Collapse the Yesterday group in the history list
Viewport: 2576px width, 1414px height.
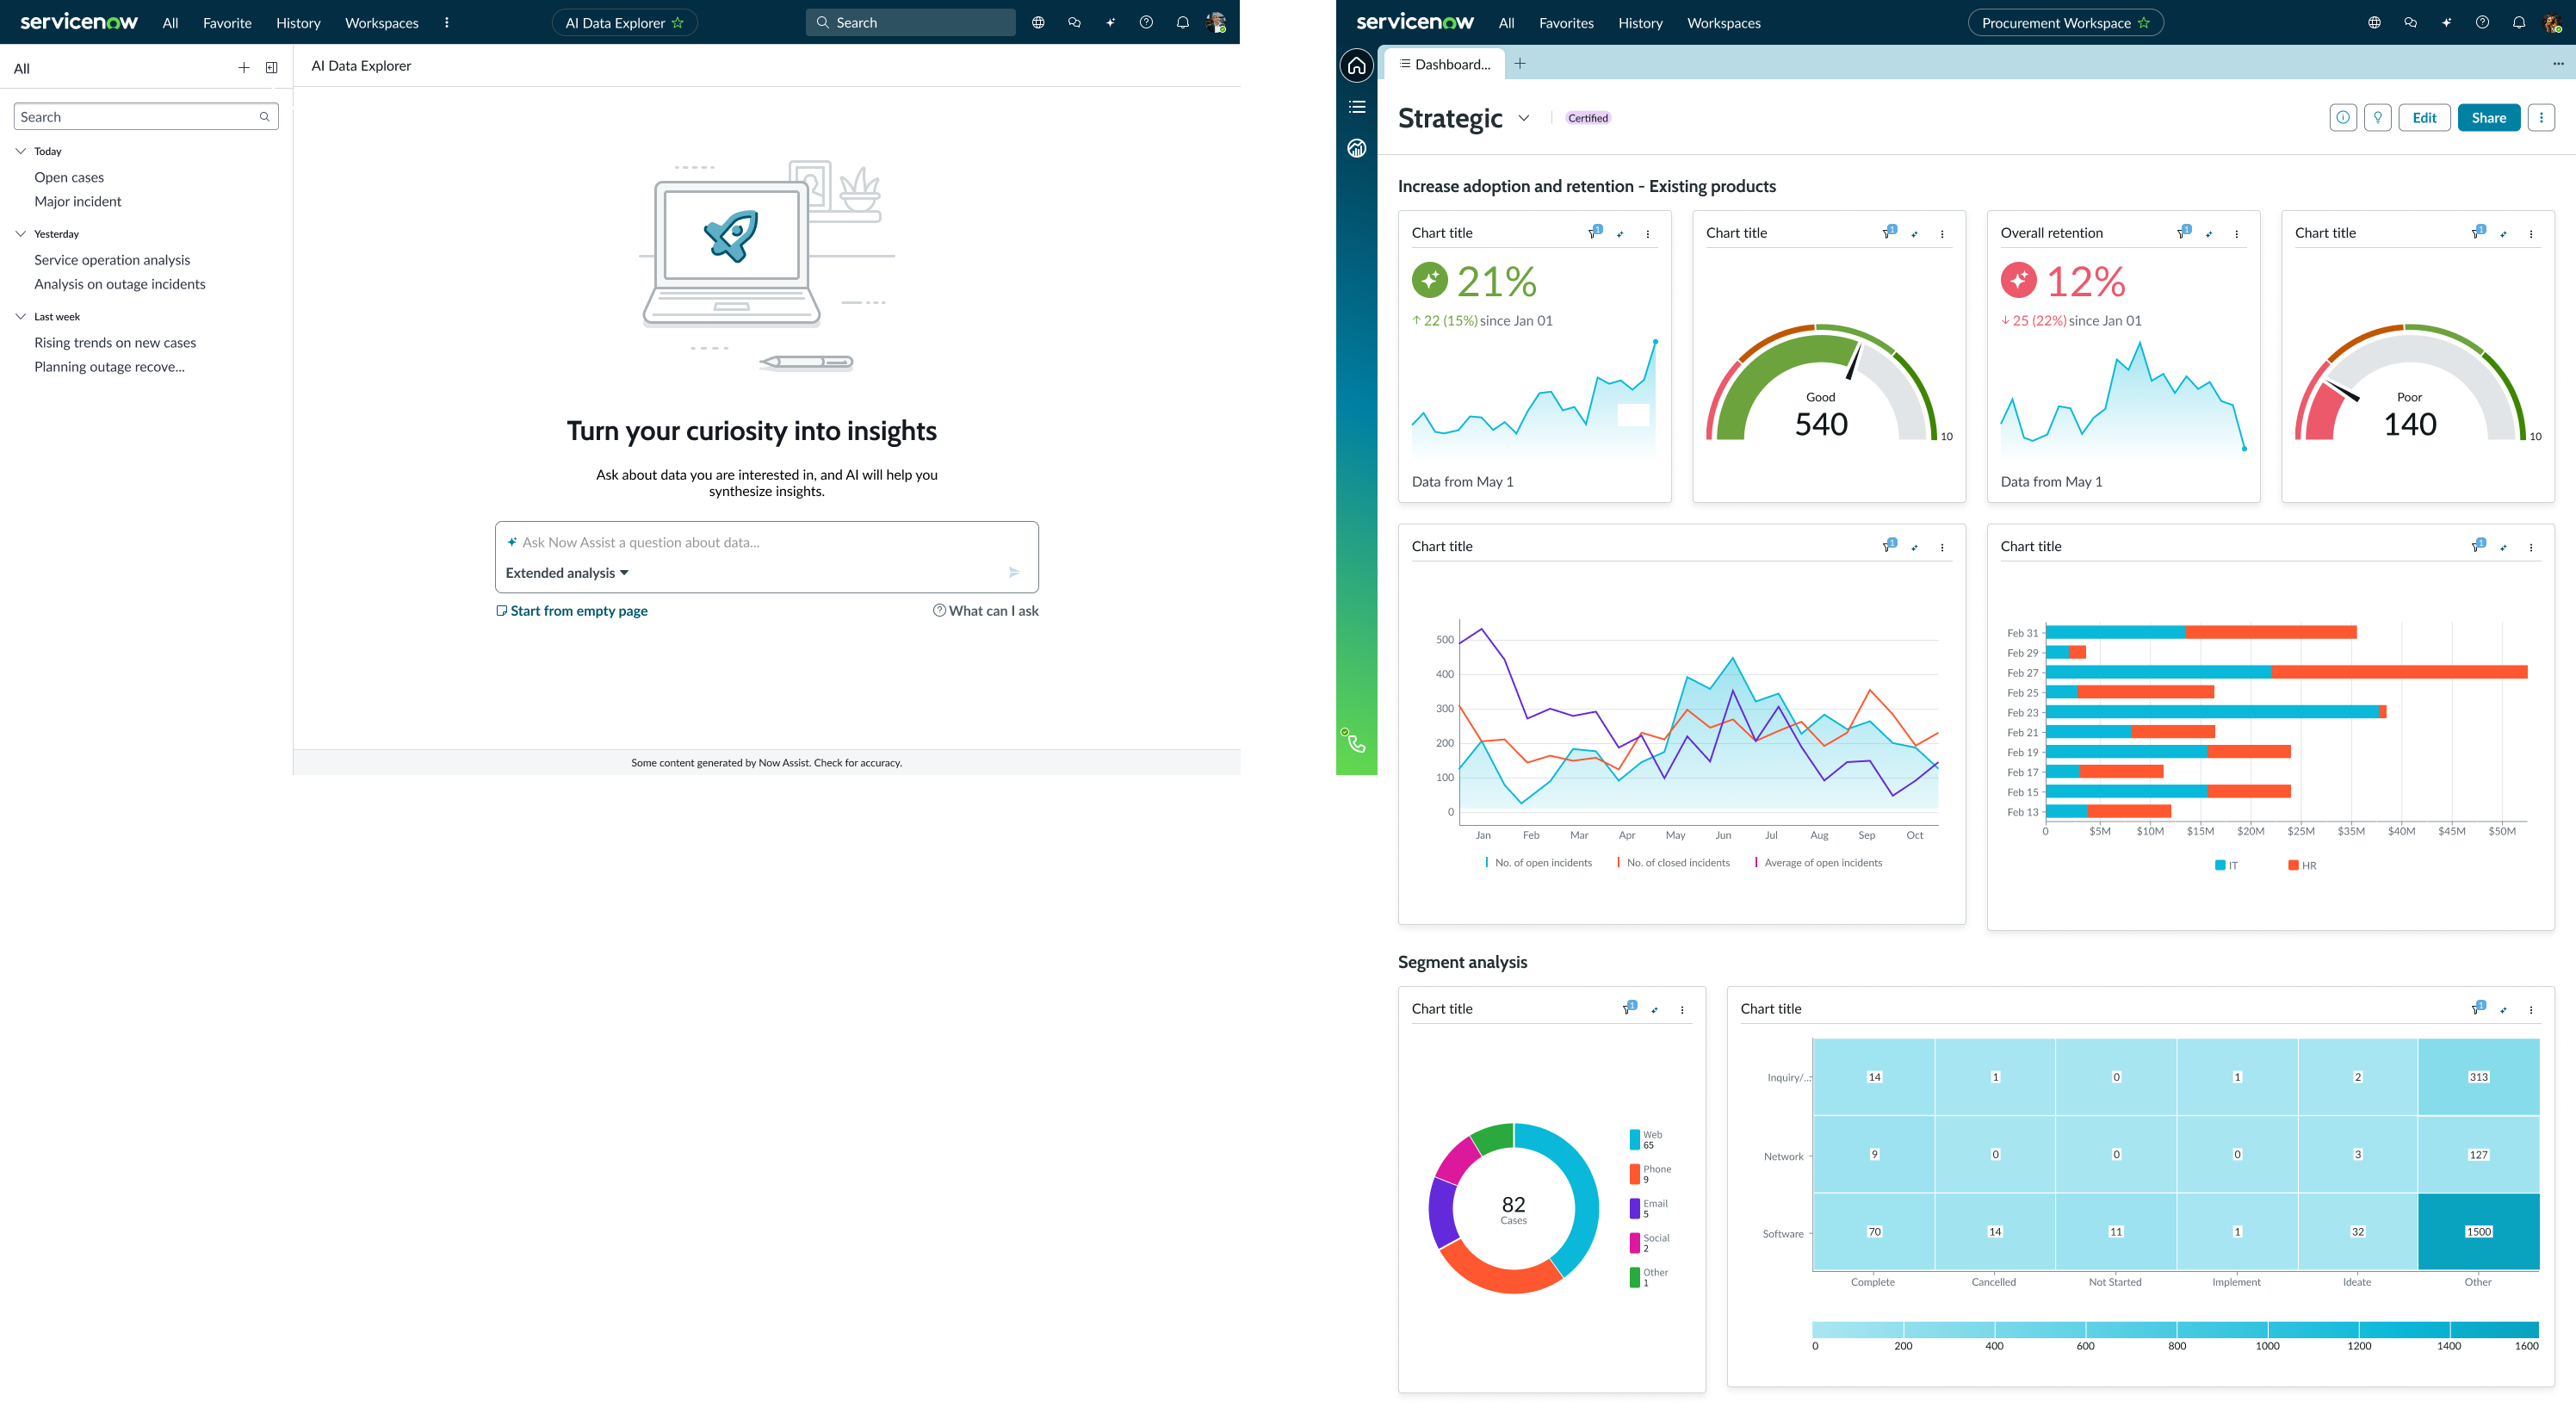21,234
